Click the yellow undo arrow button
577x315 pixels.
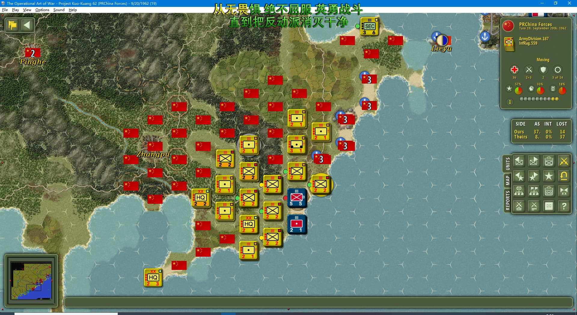click(x=564, y=176)
